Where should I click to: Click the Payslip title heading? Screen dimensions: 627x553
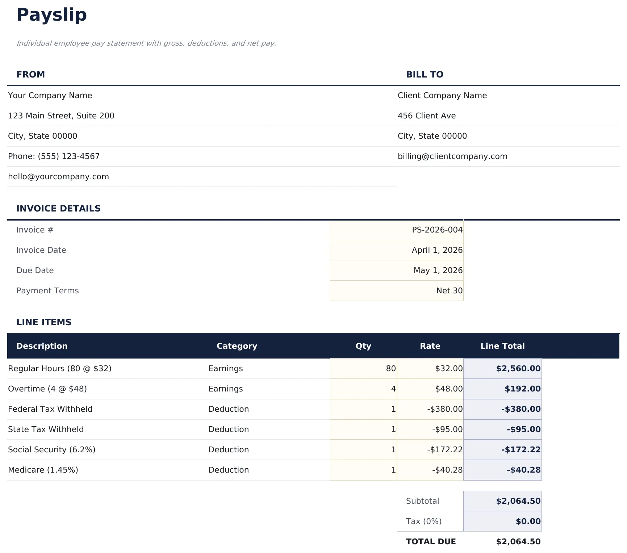pos(52,15)
